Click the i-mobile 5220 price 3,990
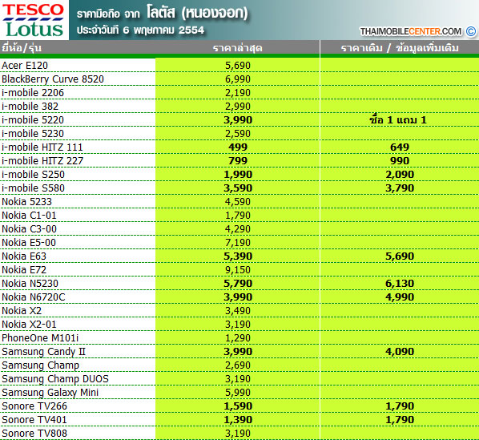The height and width of the screenshot is (440, 479). (x=238, y=119)
